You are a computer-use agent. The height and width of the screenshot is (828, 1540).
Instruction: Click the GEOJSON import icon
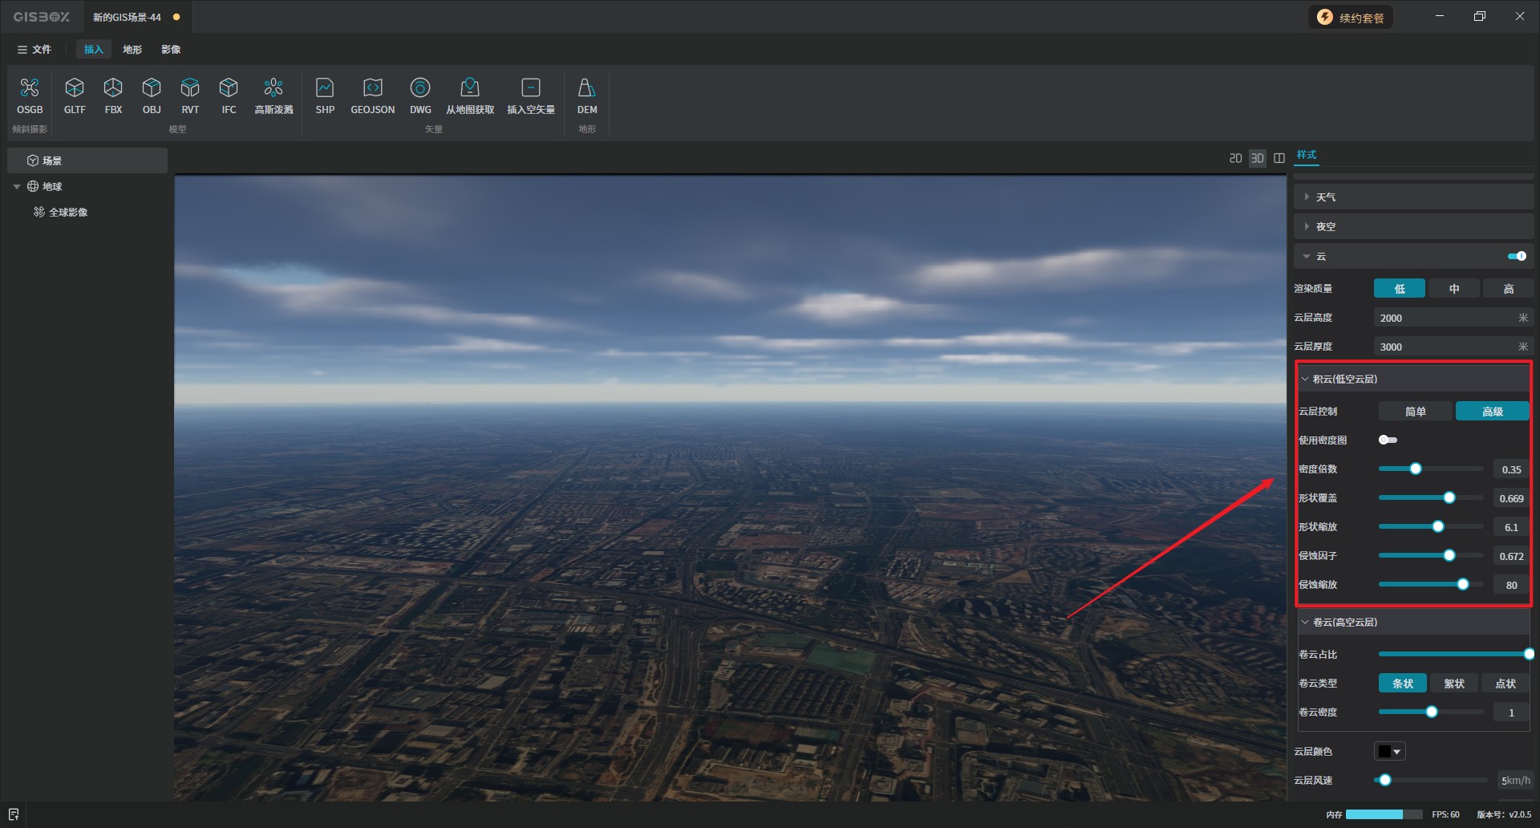(x=372, y=88)
